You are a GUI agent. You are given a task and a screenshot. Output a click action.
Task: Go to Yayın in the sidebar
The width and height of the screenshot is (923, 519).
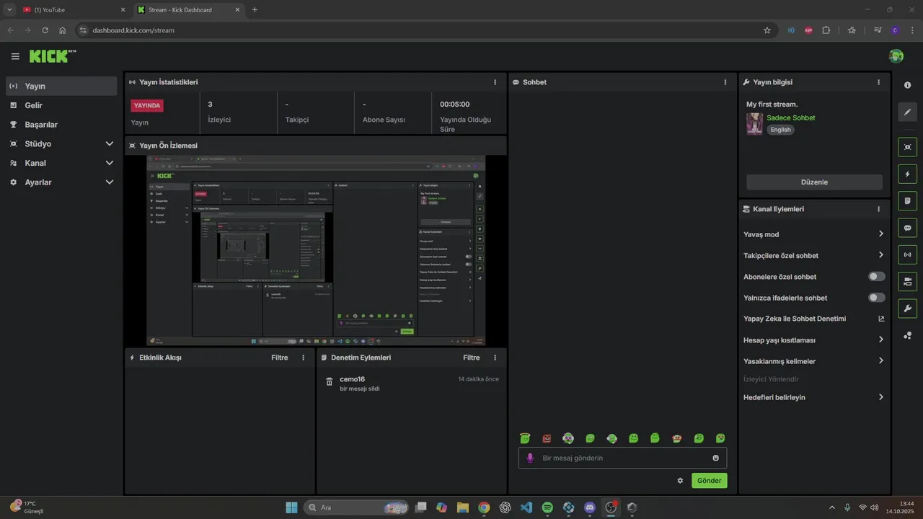(61, 86)
